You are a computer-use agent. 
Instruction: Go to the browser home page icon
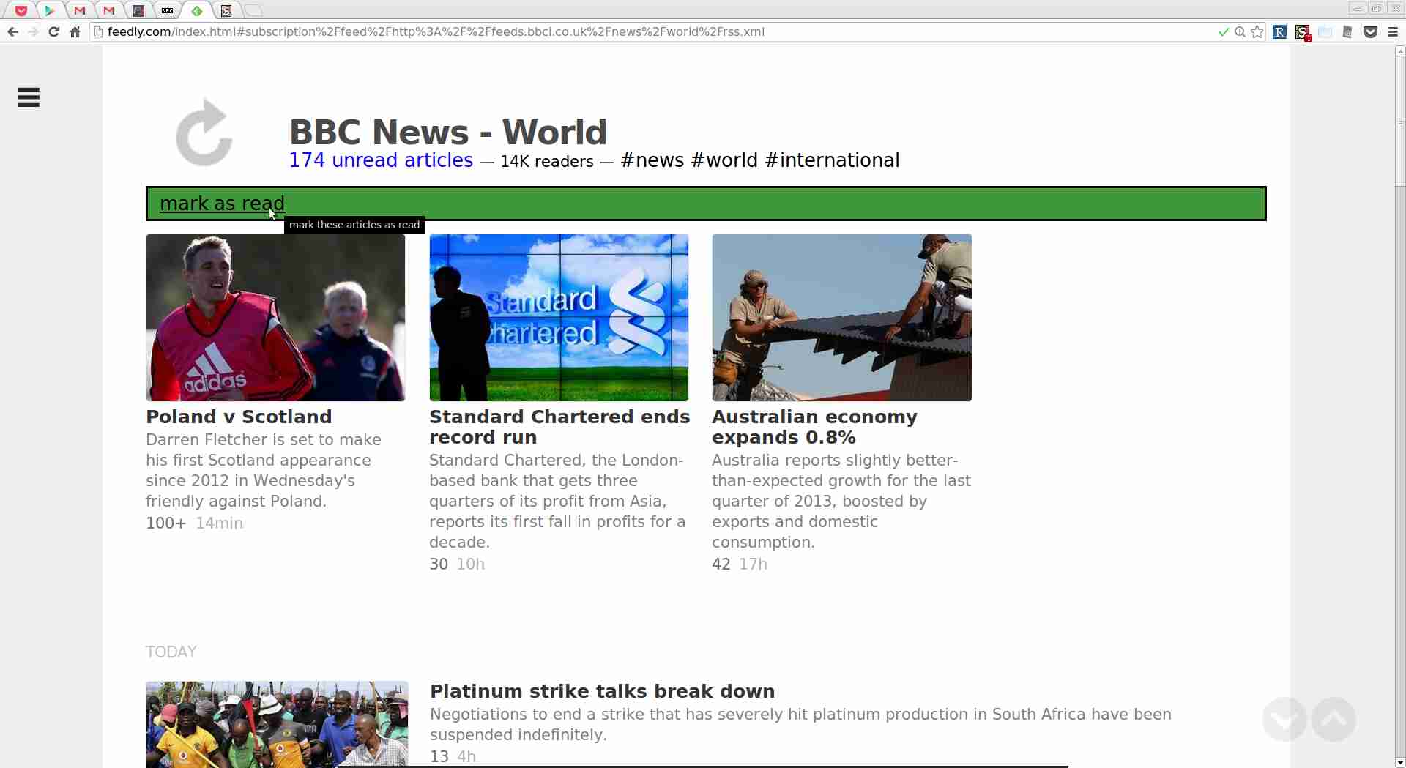[75, 31]
